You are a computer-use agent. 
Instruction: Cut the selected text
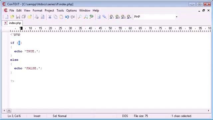point(50,17)
